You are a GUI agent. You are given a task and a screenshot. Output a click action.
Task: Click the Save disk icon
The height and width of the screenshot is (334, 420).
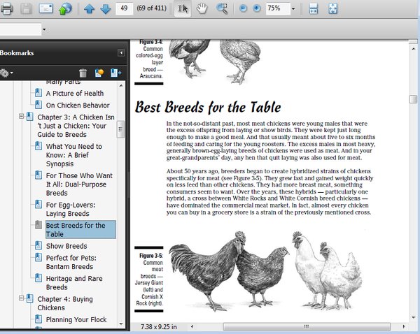[27, 8]
